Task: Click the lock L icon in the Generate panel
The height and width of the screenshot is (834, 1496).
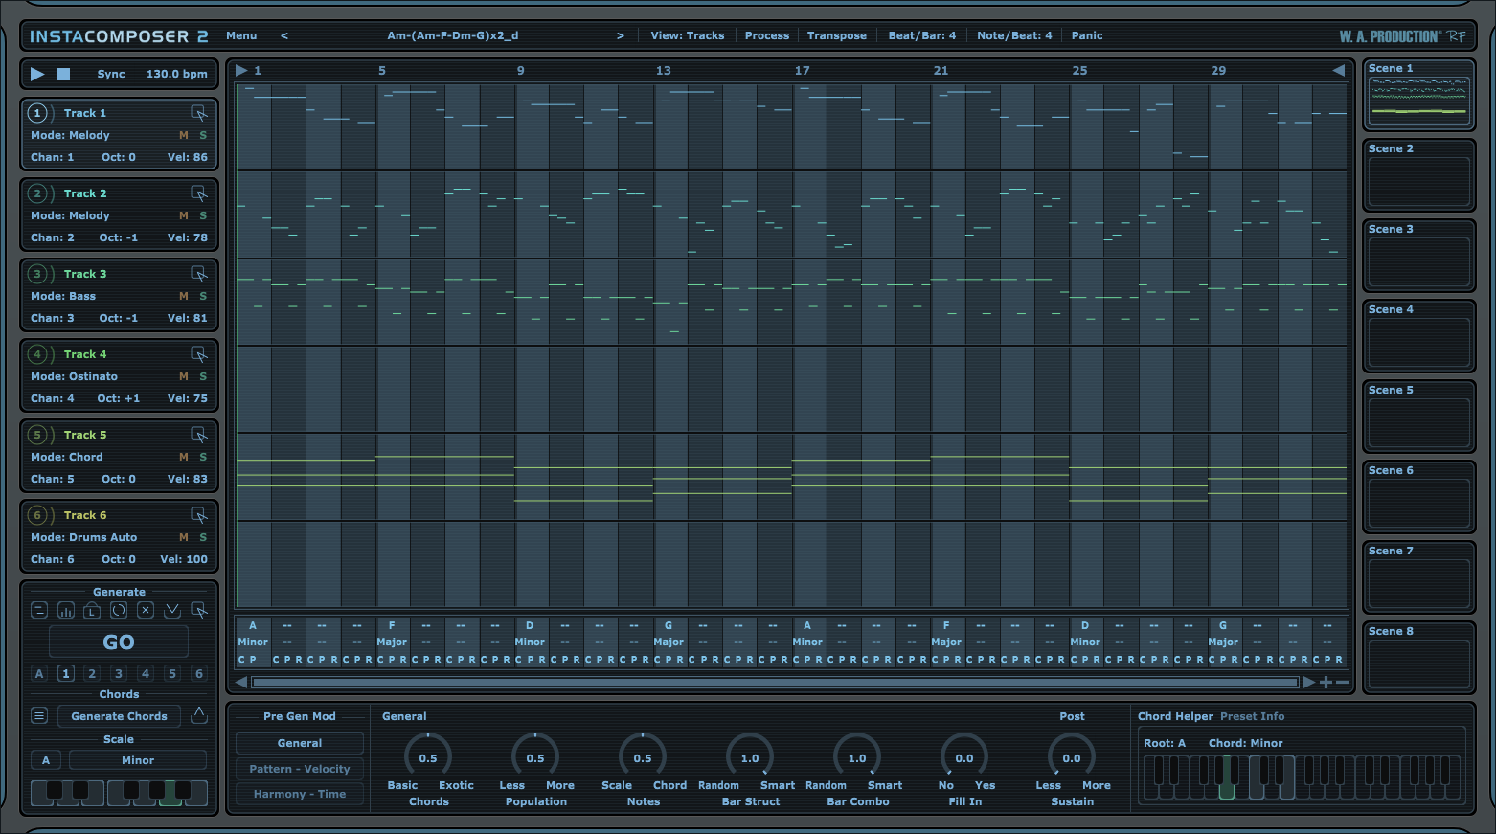Action: coord(92,610)
